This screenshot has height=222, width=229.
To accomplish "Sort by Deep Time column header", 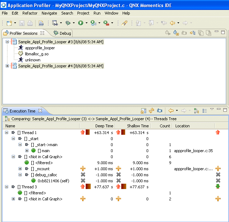I will tap(104, 126).
